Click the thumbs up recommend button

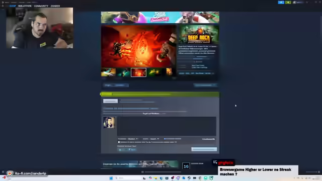pos(122,150)
